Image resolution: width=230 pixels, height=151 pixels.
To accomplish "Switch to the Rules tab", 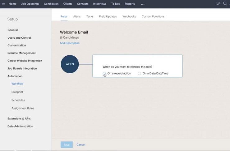I will click(x=64, y=16).
